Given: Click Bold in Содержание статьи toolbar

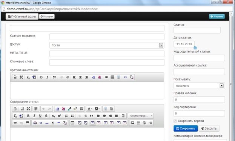Looking at the screenshot, I should click(x=28, y=116).
